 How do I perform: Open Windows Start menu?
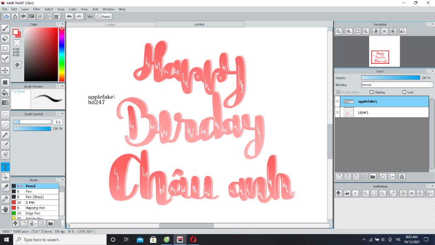pyautogui.click(x=6, y=239)
